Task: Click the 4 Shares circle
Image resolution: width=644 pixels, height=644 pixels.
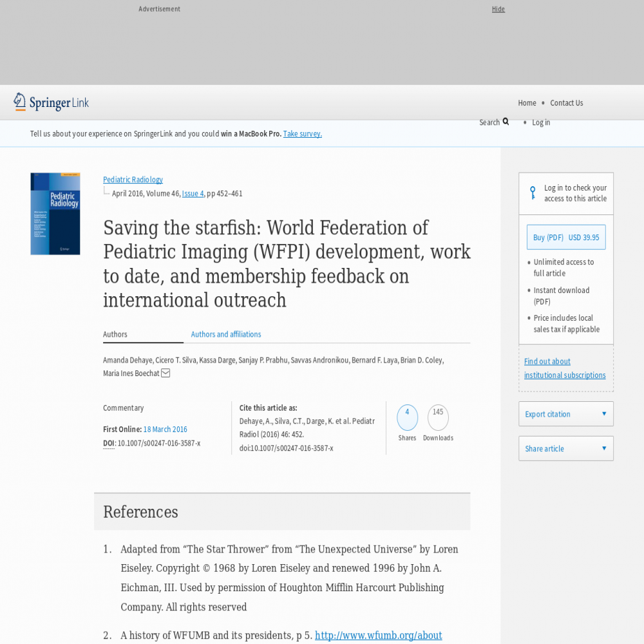Action: point(407,417)
